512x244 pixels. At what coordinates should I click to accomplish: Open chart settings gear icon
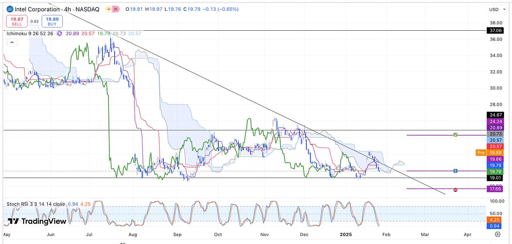click(x=498, y=234)
